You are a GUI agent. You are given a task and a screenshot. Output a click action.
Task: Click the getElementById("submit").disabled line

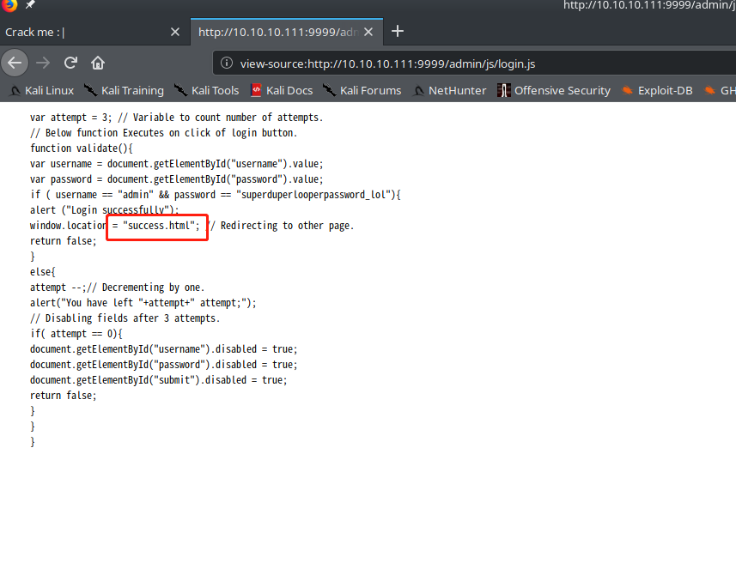point(159,380)
